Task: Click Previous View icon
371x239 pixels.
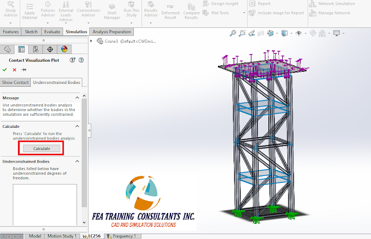Action: click(x=252, y=33)
